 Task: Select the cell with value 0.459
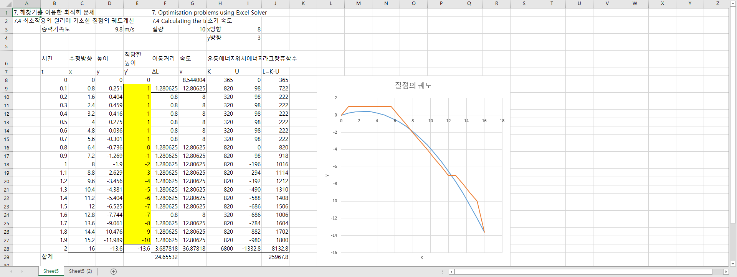(x=109, y=105)
